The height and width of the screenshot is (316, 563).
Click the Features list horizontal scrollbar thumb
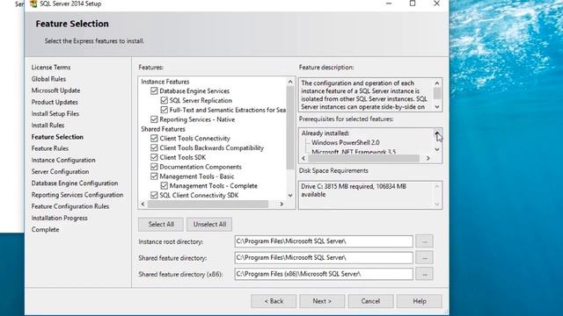[208, 204]
